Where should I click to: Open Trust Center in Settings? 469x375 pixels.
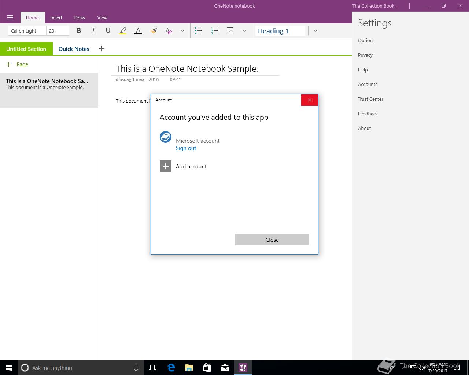coord(370,99)
